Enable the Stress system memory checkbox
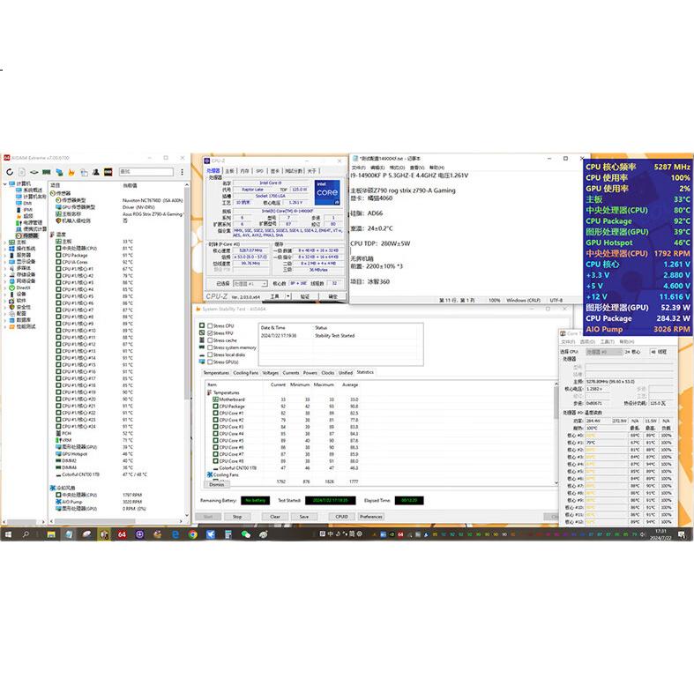 210,347
